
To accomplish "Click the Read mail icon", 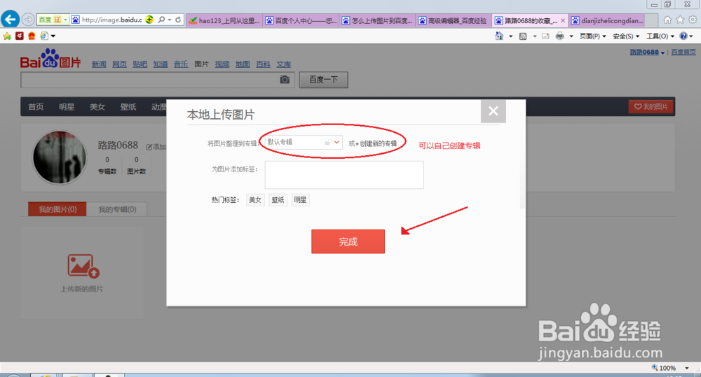I will pos(545,36).
